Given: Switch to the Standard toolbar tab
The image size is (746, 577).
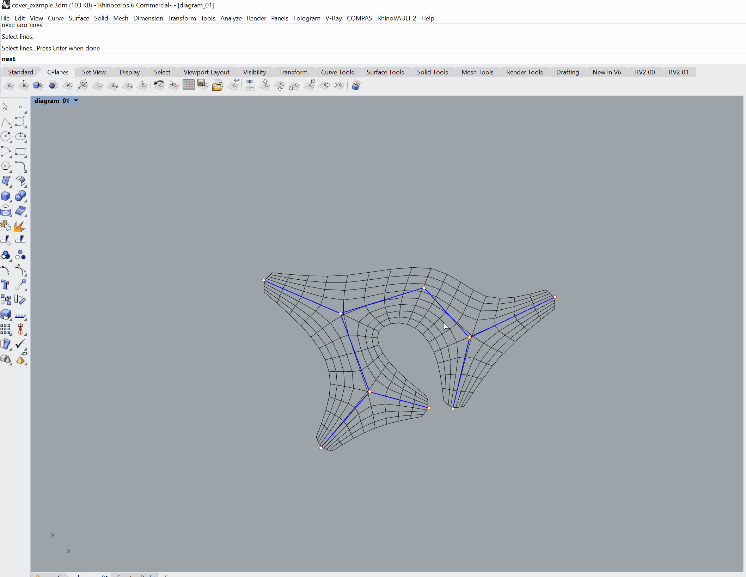Looking at the screenshot, I should (20, 72).
